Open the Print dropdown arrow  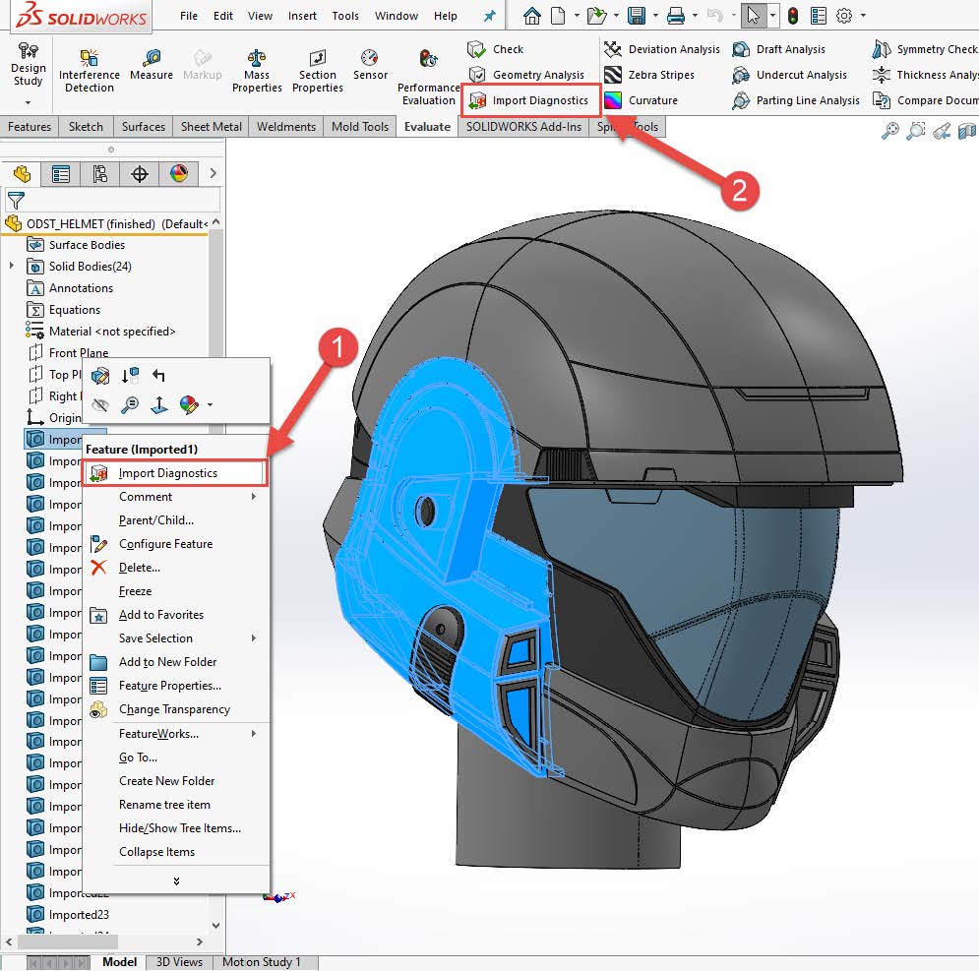(695, 16)
